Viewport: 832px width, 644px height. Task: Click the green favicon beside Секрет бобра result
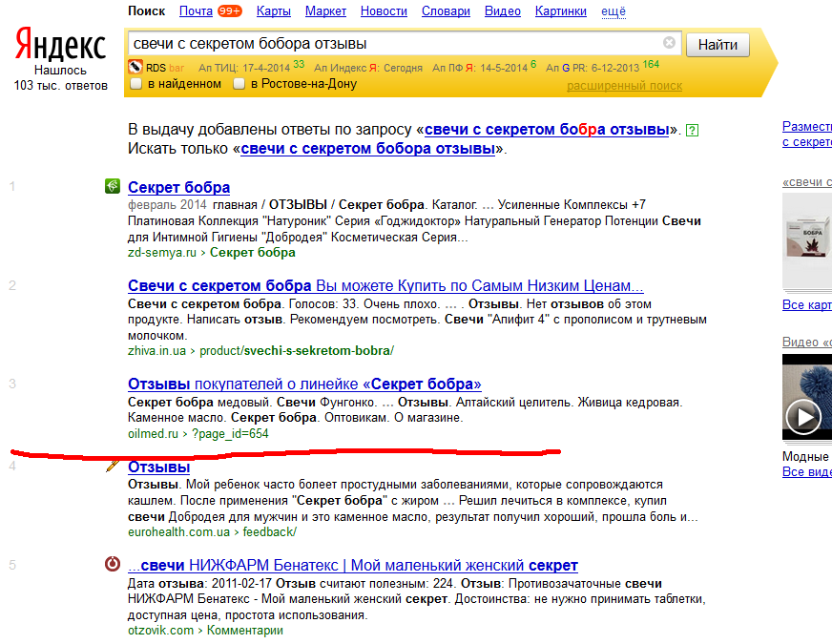coord(112,186)
